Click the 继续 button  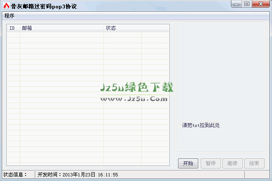[233, 163]
